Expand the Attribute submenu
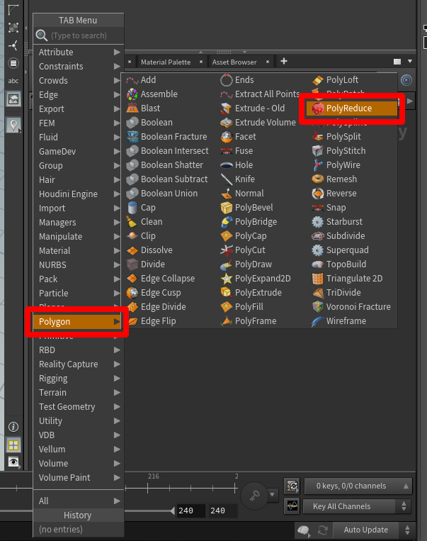 click(78, 52)
